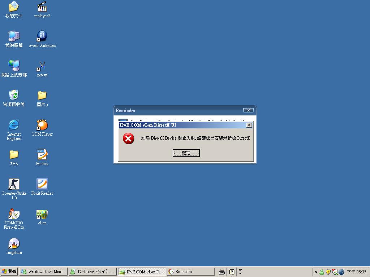This screenshot has width=370, height=277.
Task: Click the Reminder window title bar
Action: (x=185, y=110)
